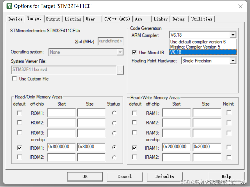Viewport: 250px width, 187px height.
Task: Click the IROM2 Start field
Action: pyautogui.click(x=61, y=157)
